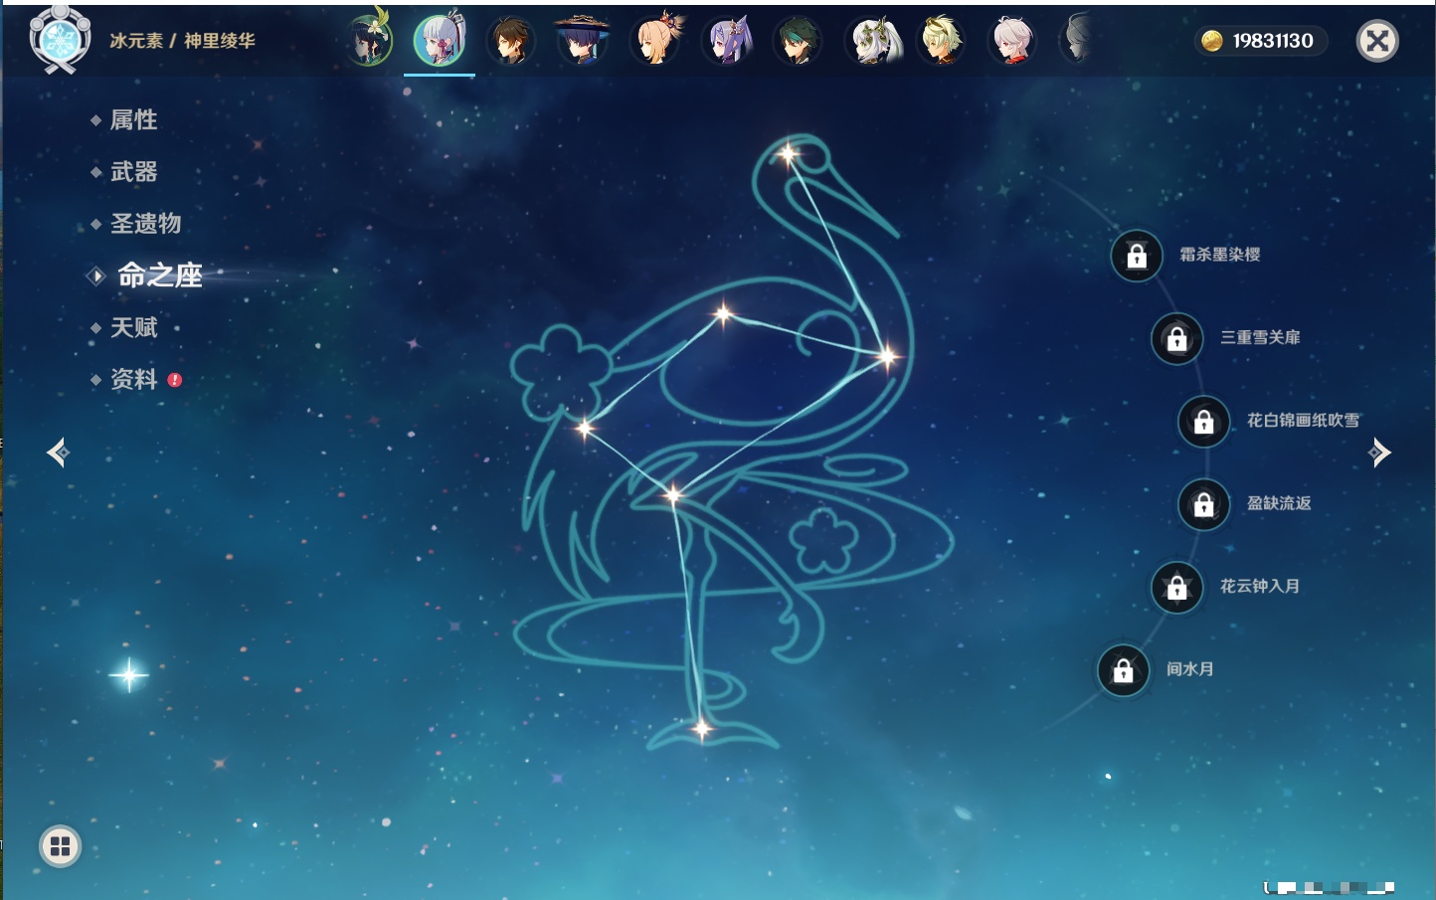Switch to Nahida's white-haired leaf-ornament avatar
This screenshot has height=900, width=1436.
pos(872,41)
